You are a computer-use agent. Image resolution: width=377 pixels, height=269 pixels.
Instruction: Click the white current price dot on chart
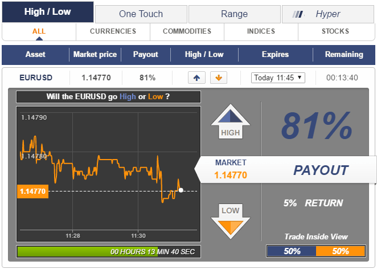pos(181,190)
